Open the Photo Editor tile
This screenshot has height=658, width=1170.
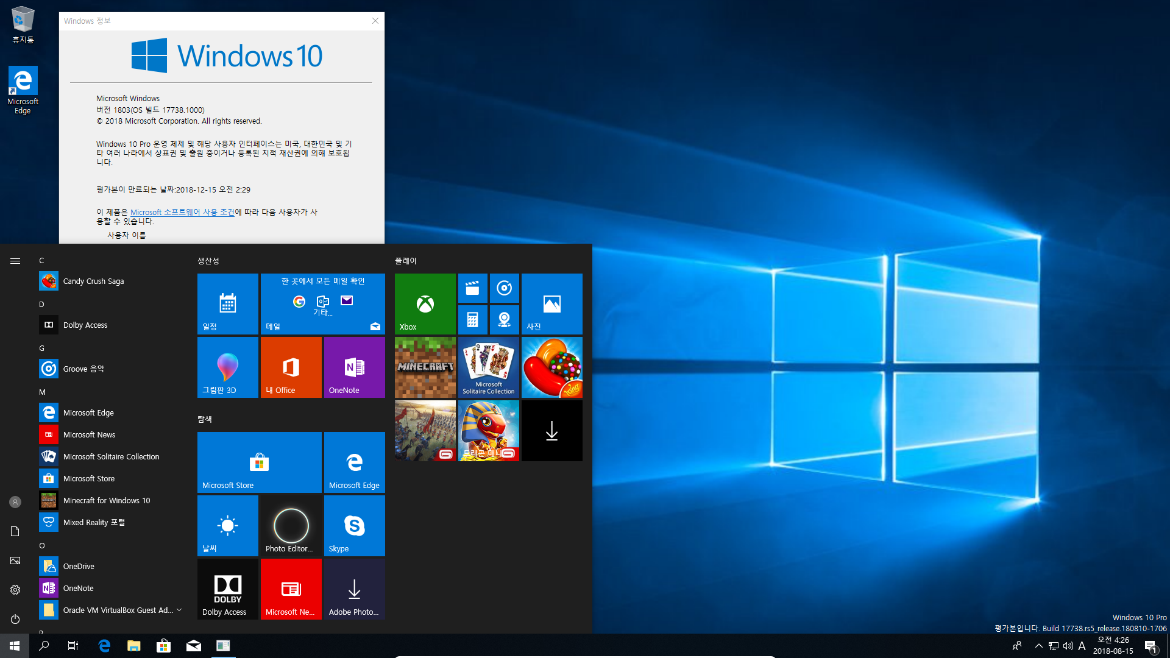pos(291,525)
